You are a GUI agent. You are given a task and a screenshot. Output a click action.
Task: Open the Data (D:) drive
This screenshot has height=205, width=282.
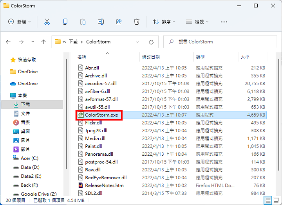point(26,167)
